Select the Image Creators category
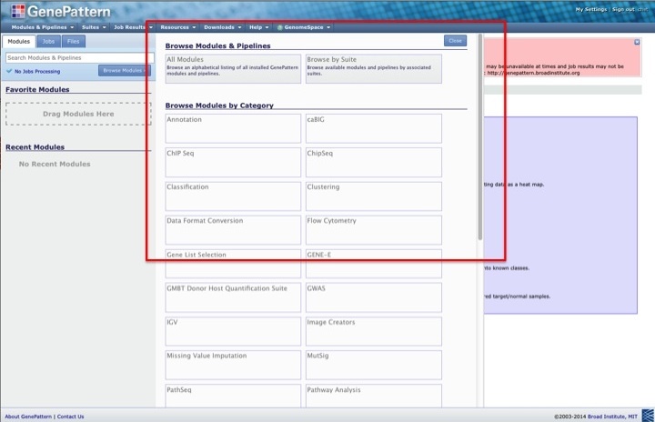 374,331
